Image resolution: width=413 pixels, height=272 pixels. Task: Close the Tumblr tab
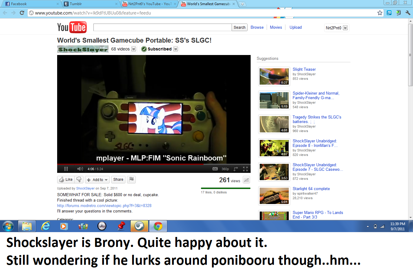click(116, 4)
